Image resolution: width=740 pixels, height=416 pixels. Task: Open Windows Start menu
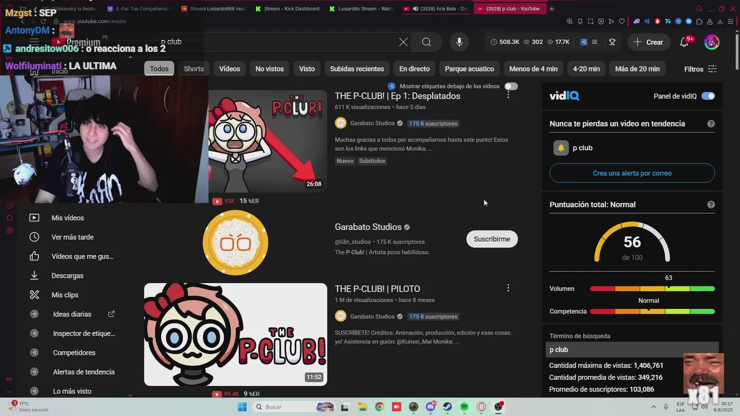pyautogui.click(x=242, y=407)
